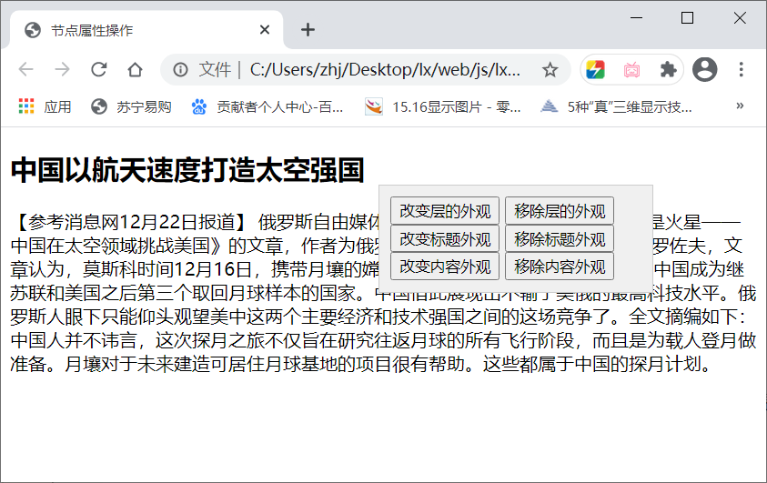
Task: Open the 5种"真"三维显示技 bookmark
Action: (x=616, y=106)
